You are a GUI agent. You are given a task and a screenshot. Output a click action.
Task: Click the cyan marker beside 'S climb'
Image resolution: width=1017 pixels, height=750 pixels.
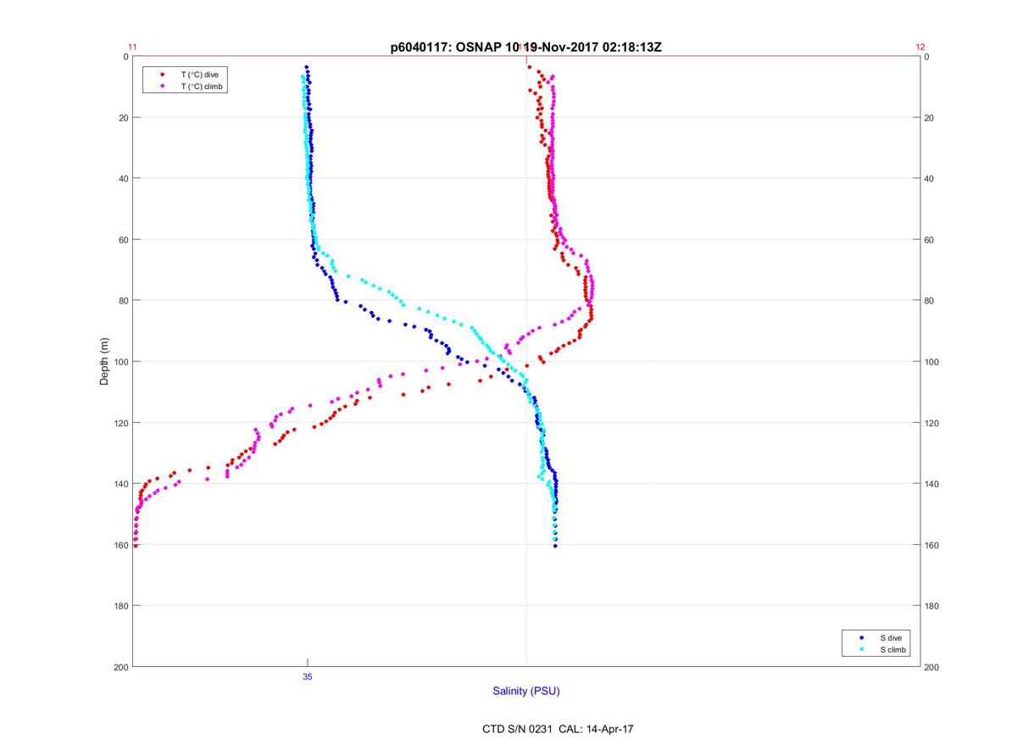coord(862,649)
